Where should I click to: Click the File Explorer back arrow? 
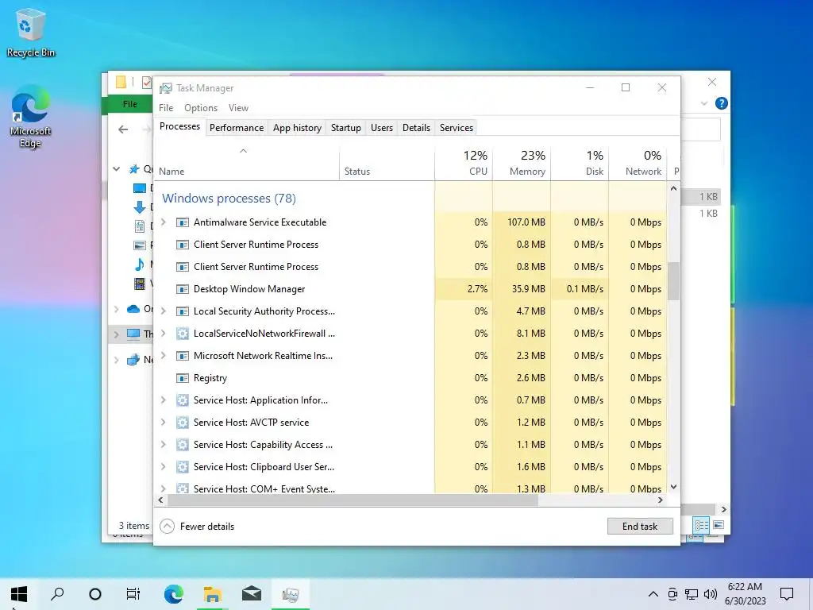pyautogui.click(x=123, y=129)
